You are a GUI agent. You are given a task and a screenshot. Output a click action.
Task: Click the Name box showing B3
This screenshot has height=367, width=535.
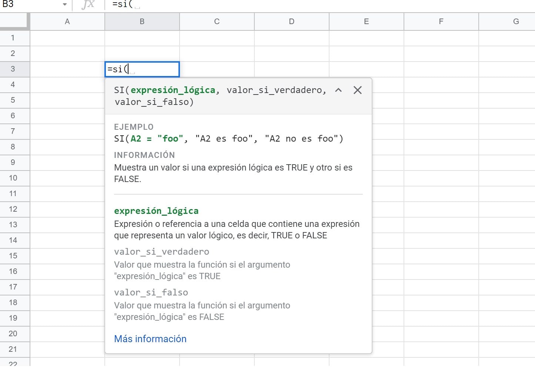tap(30, 4)
